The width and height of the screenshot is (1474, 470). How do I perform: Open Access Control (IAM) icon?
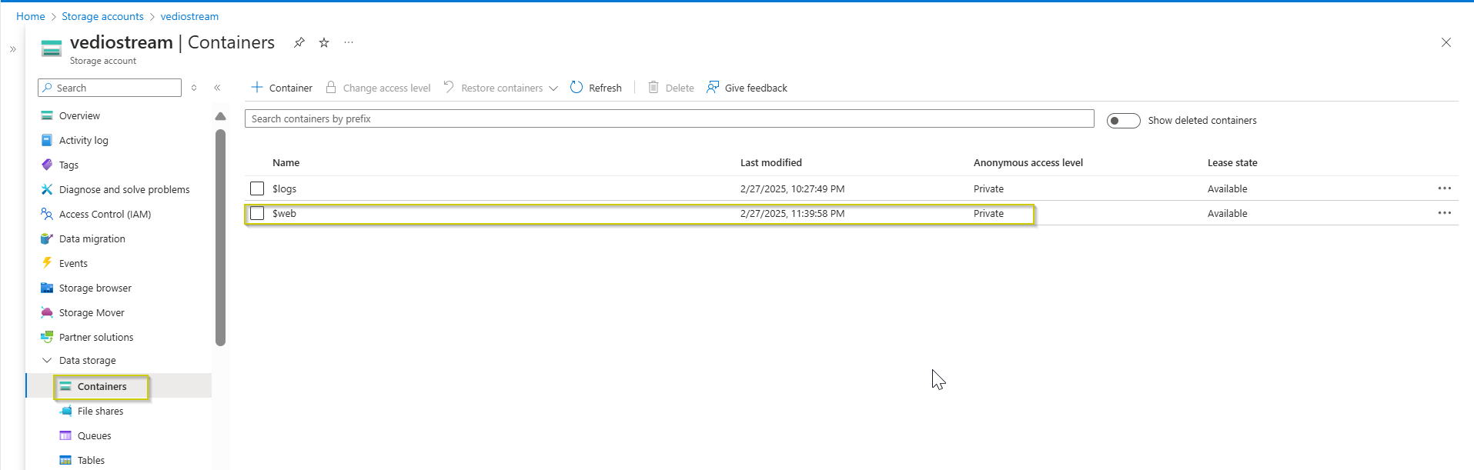[x=47, y=214]
